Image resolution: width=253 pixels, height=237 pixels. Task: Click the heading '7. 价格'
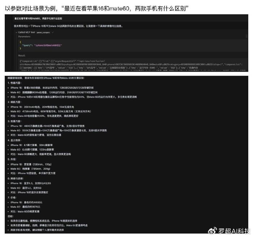(12, 198)
